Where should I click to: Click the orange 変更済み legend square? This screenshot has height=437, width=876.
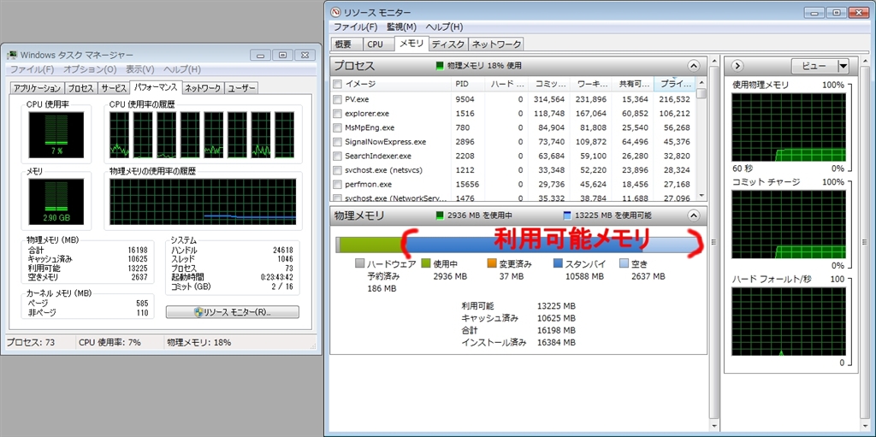point(492,263)
